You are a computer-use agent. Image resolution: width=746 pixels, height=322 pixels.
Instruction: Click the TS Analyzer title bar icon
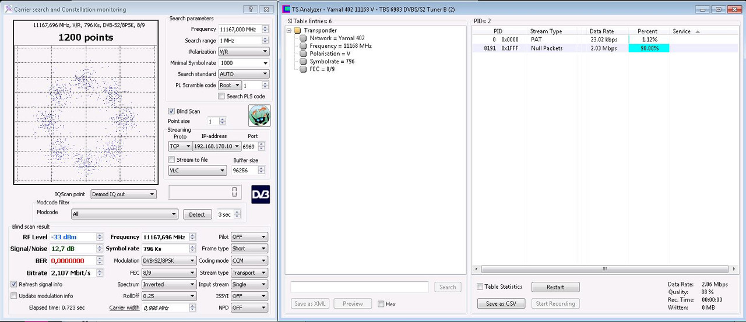(x=286, y=9)
